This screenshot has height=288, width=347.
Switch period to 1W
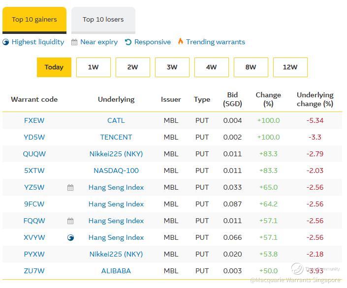93,67
